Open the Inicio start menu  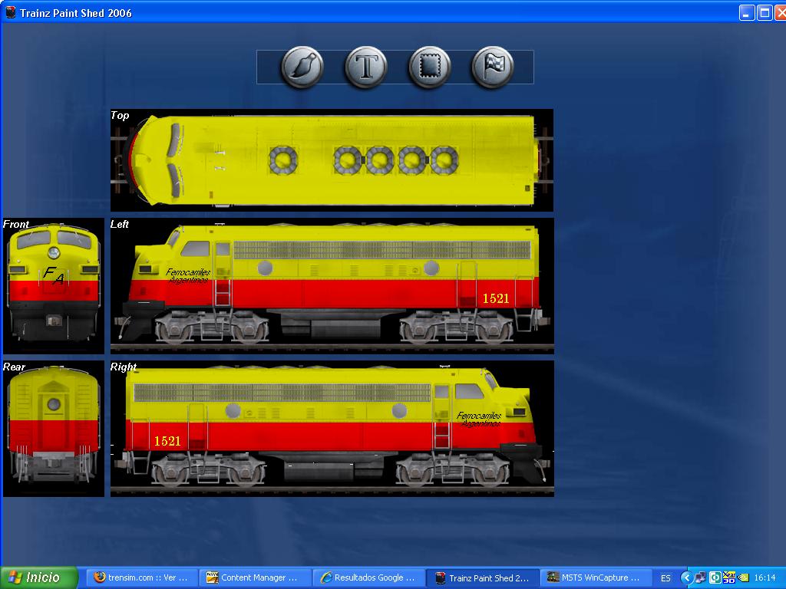tap(39, 577)
